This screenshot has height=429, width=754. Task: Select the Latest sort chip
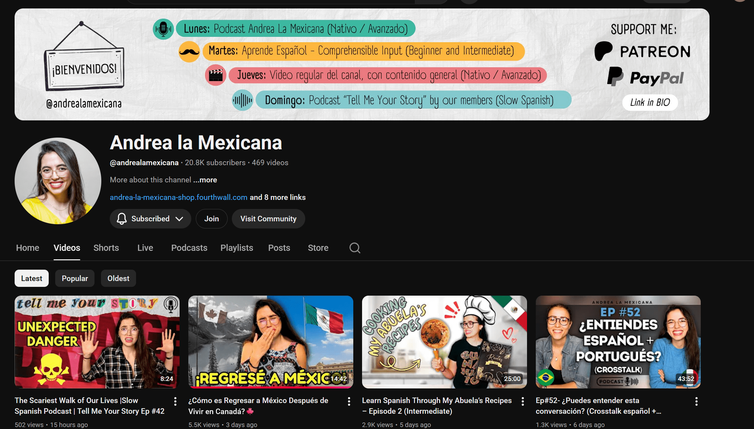click(x=31, y=278)
